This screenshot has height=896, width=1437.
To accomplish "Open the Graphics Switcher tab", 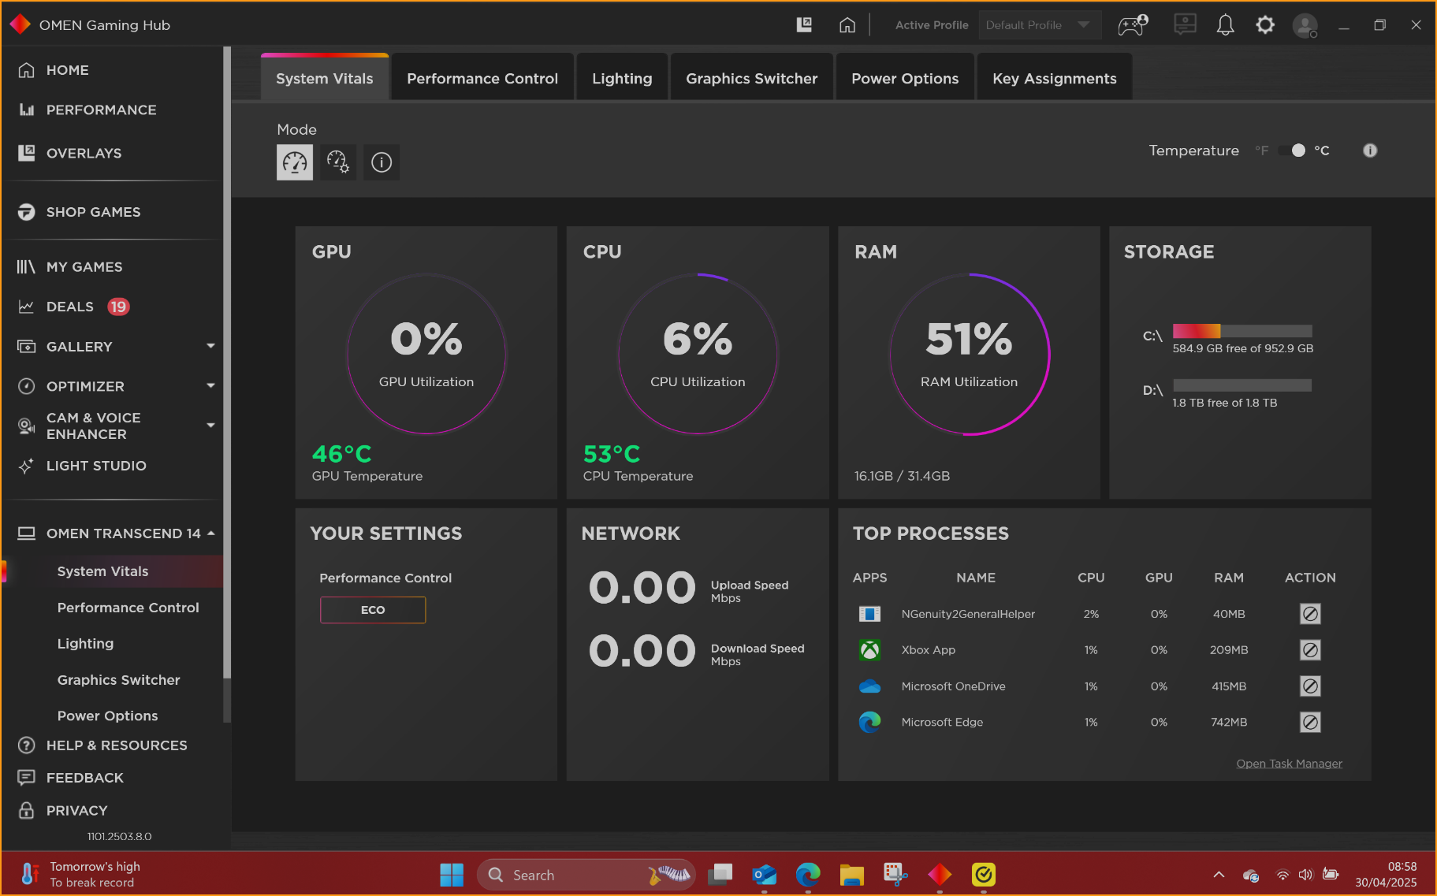I will point(751,78).
